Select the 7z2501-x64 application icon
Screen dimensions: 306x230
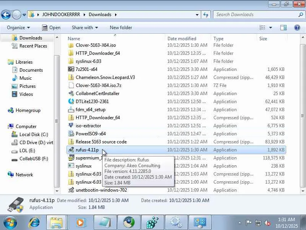point(71,69)
